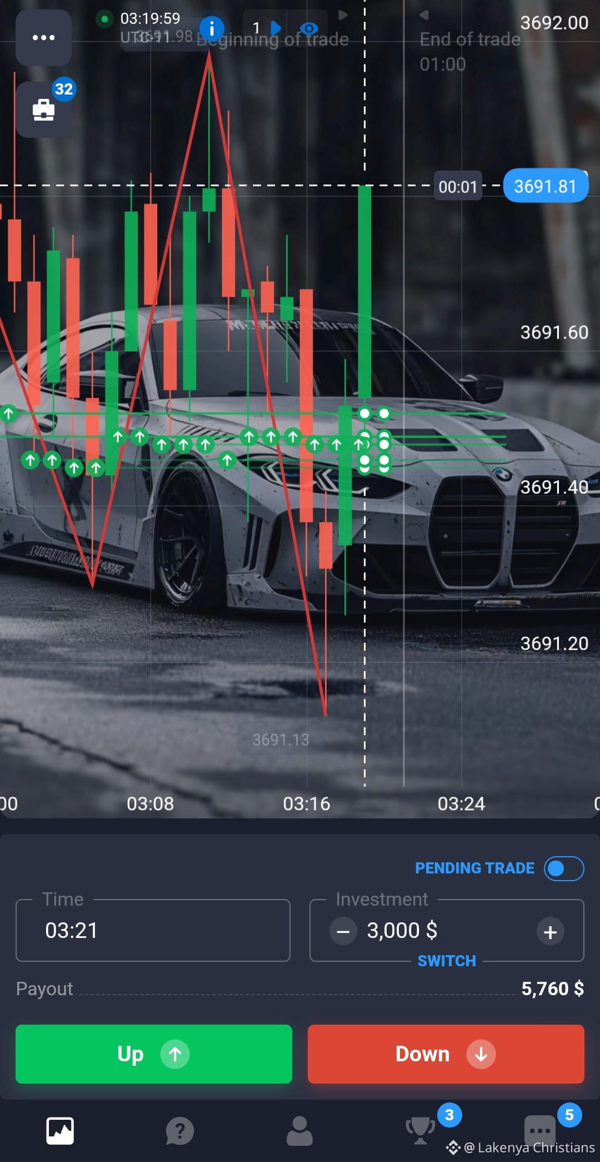600x1162 pixels.
Task: Tap the 3691.20 price axis label
Action: 554,643
